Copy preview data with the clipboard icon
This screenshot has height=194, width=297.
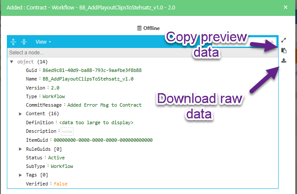pyautogui.click(x=284, y=50)
